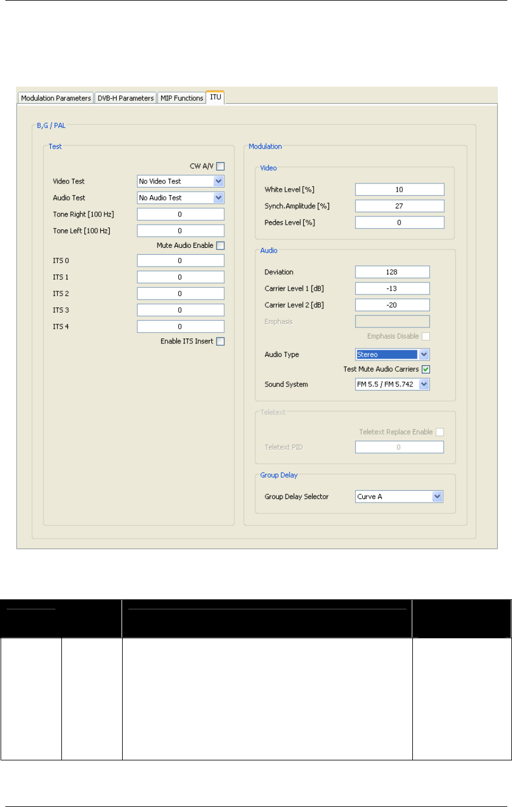Open the Sound System dropdown
512x807 pixels.
click(x=392, y=385)
